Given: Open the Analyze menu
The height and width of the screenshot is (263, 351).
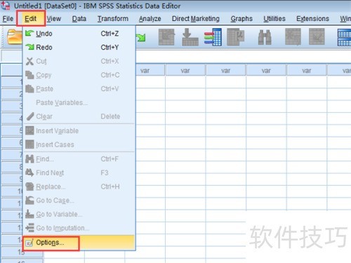Looking at the screenshot, I should click(x=150, y=19).
